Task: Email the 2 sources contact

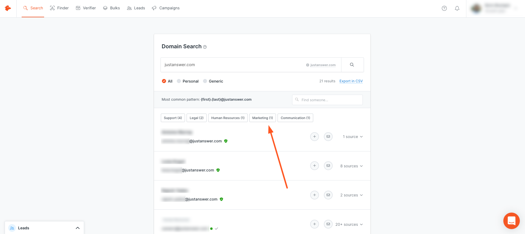Action: [328, 195]
